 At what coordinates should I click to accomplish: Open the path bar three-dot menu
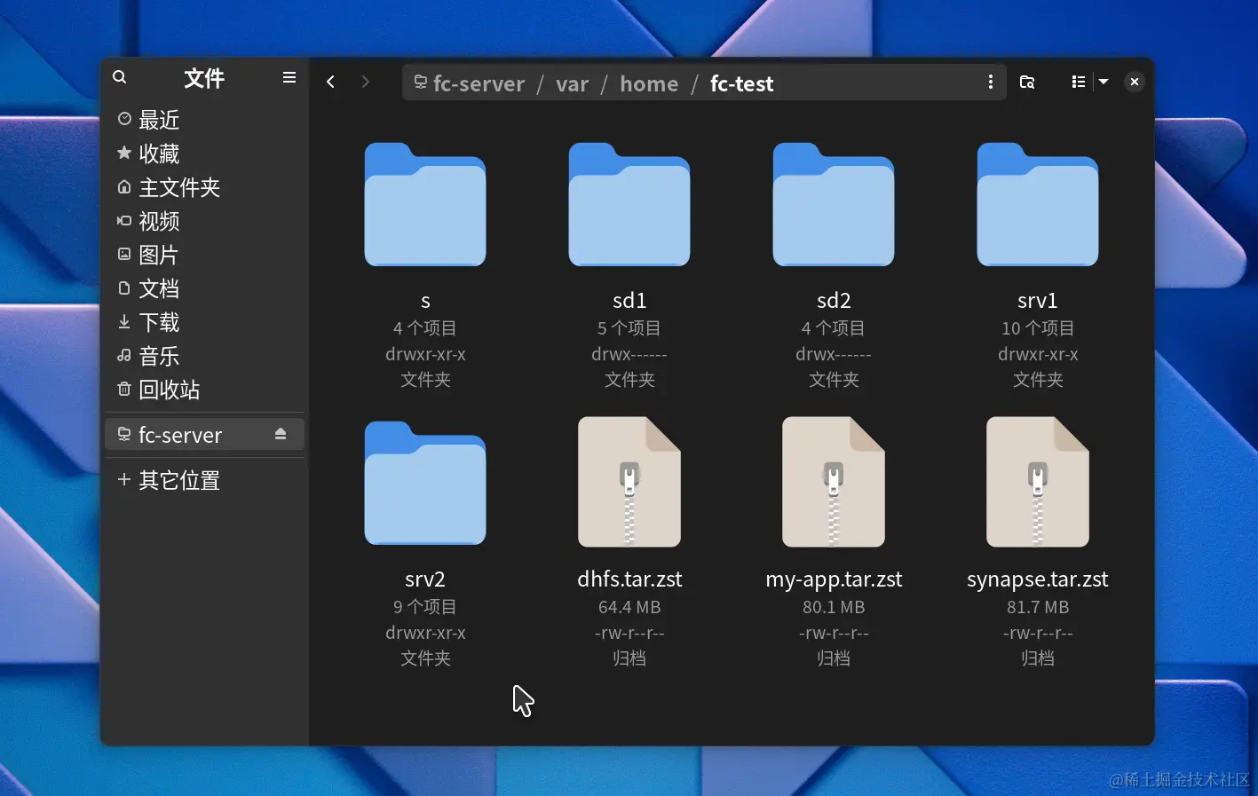[991, 82]
